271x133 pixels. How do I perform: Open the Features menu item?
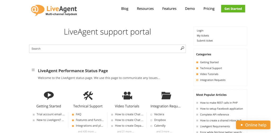click(x=169, y=9)
